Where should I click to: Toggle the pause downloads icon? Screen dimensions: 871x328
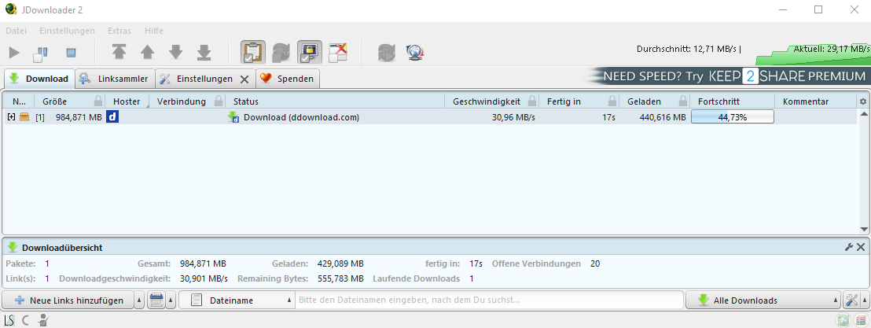[41, 53]
